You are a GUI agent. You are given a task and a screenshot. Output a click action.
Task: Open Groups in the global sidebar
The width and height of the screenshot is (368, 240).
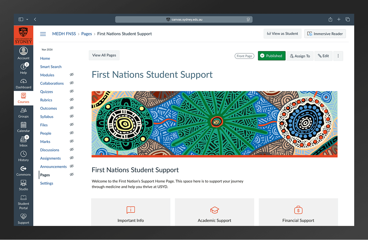23,113
